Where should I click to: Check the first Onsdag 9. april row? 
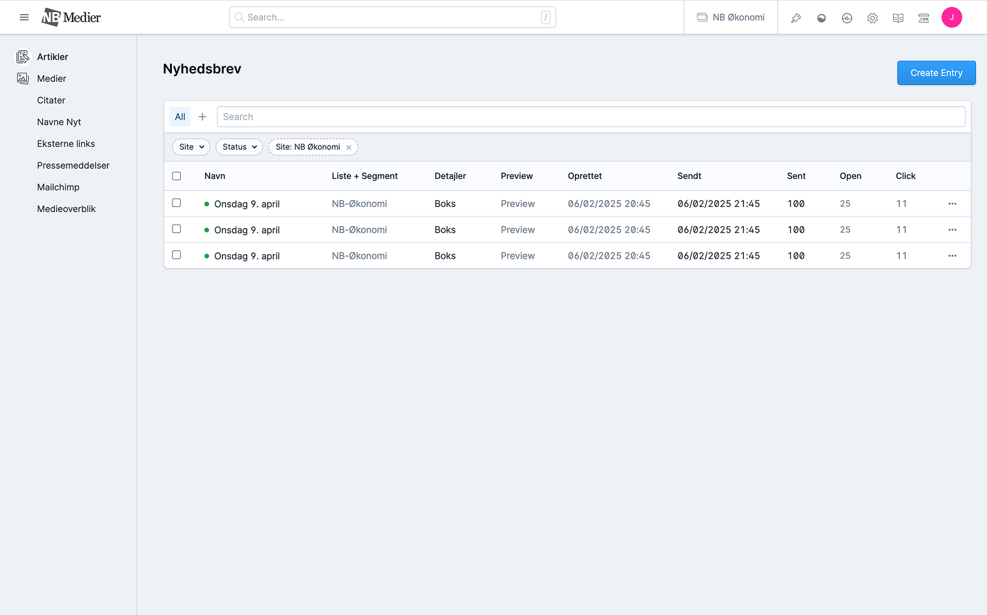[177, 203]
